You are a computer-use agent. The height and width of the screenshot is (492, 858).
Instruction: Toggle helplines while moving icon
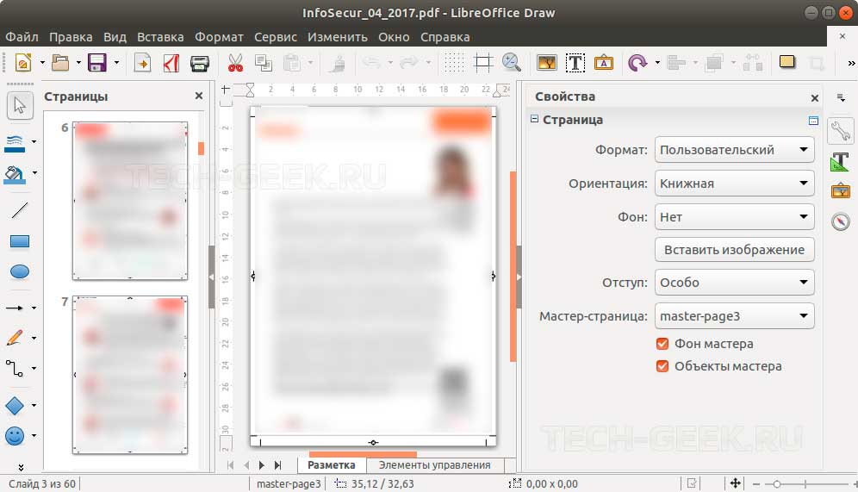coord(482,63)
